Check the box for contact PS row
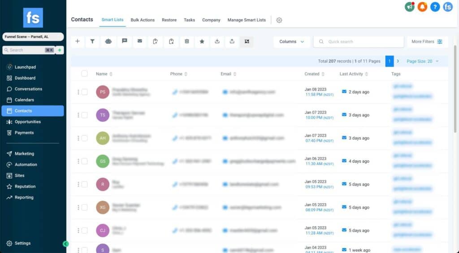Viewport: 459px width, 253px height. [x=84, y=92]
